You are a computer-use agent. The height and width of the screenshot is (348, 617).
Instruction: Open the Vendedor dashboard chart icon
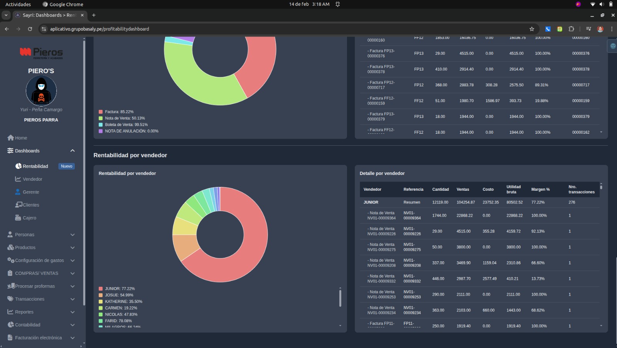click(x=18, y=179)
